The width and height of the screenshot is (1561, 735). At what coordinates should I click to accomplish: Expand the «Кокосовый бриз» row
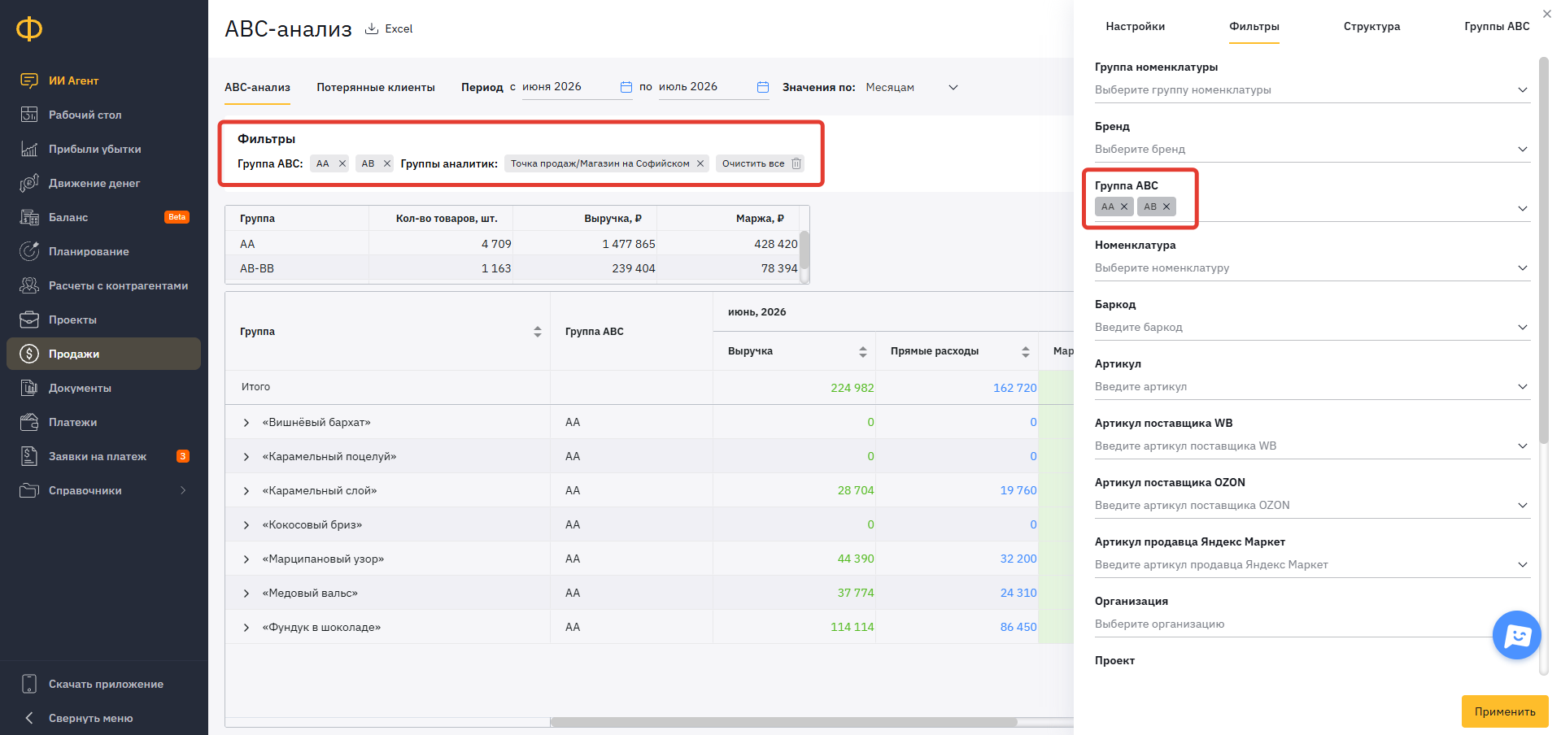[x=246, y=525]
